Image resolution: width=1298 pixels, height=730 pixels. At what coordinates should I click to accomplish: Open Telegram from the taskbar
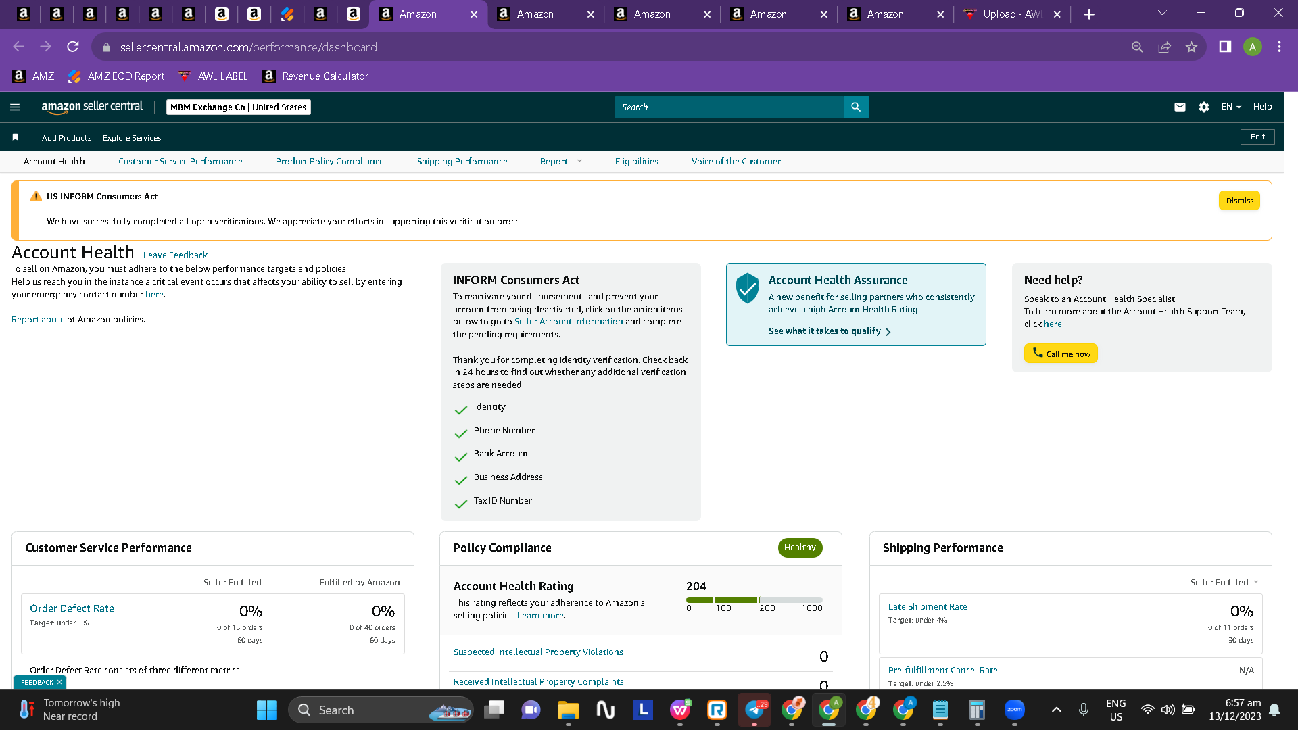click(x=754, y=710)
